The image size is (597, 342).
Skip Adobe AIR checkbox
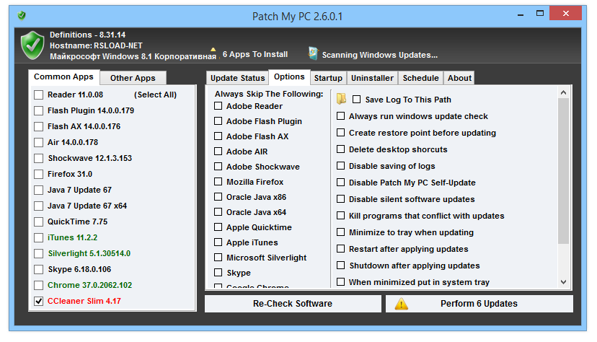(x=218, y=152)
